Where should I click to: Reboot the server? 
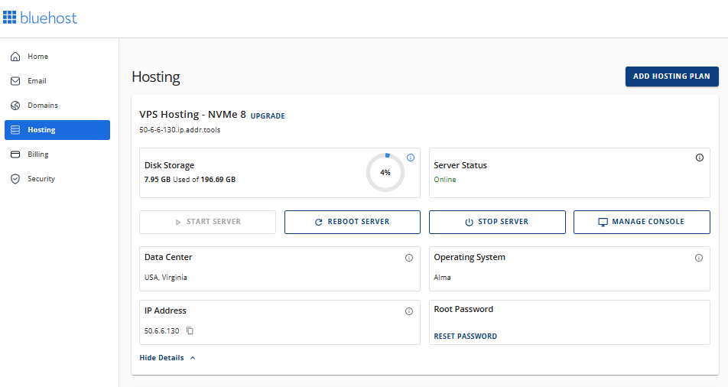point(353,222)
